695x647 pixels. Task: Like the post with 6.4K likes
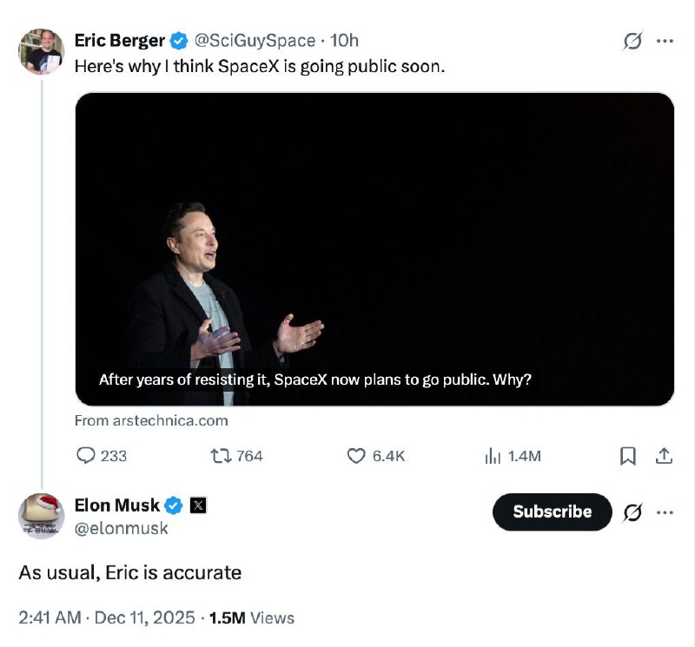point(355,456)
